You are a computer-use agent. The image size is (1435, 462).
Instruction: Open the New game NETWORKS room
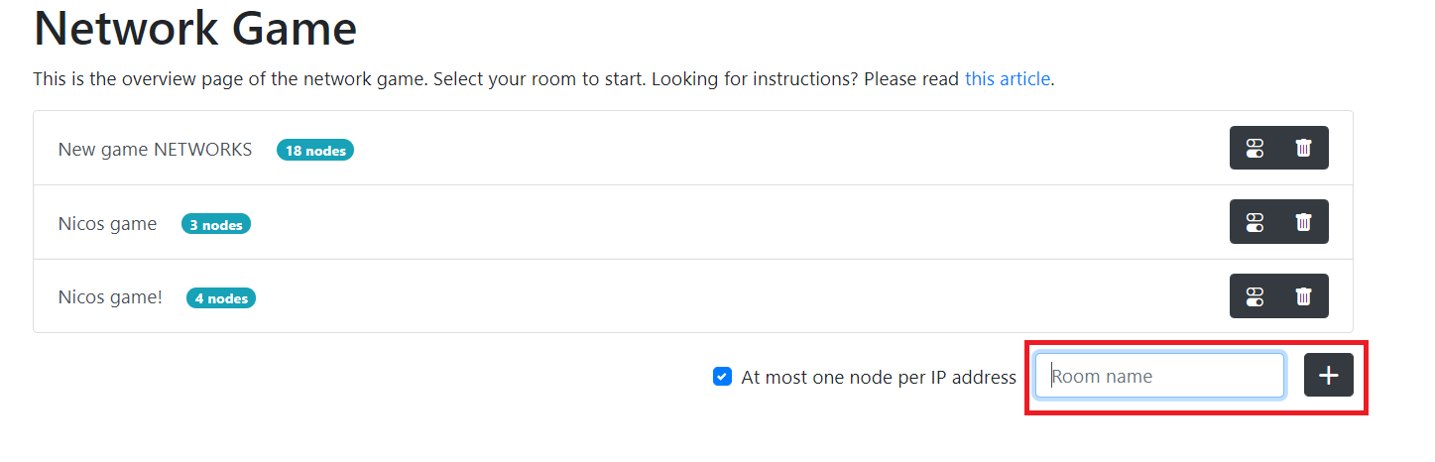(155, 150)
